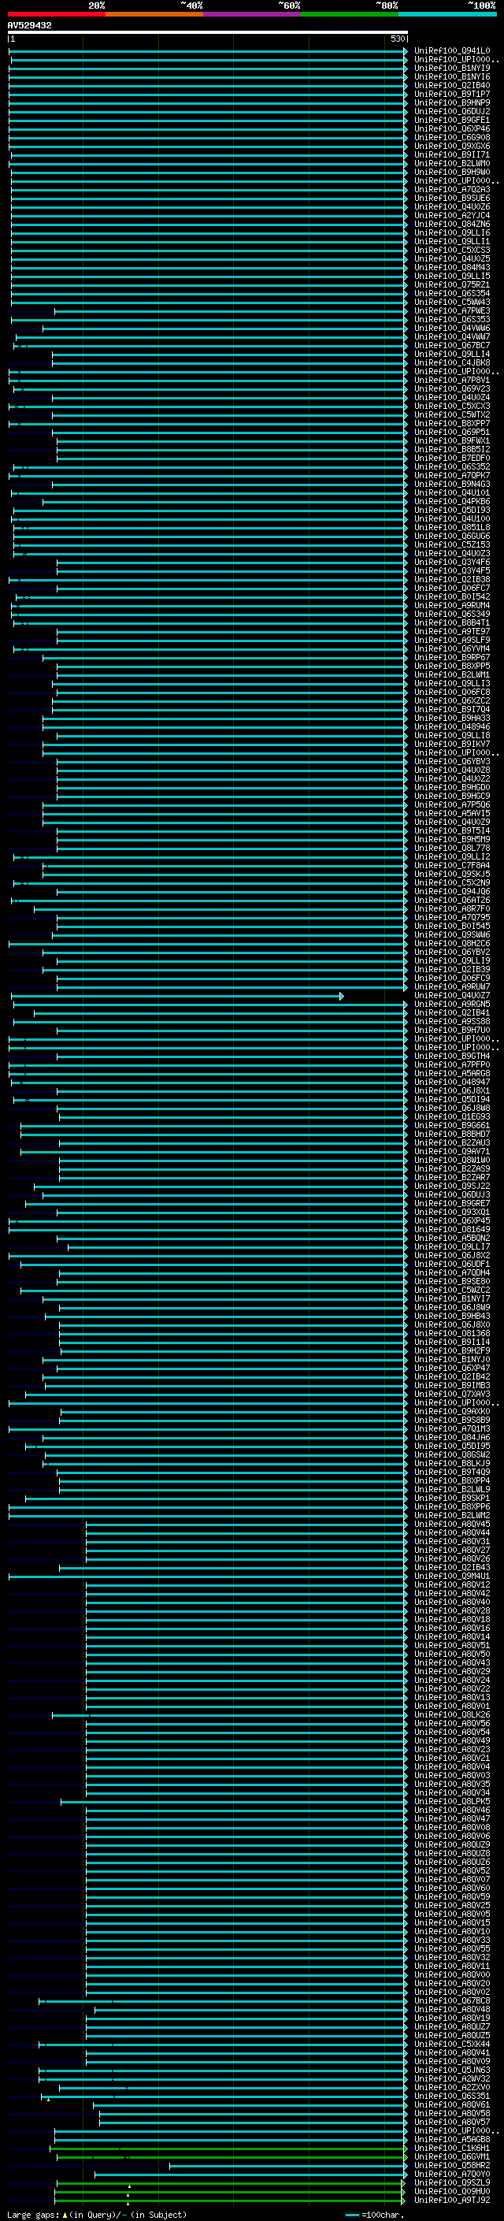Select hit label UniRef100_B9HNP9

pyautogui.click(x=452, y=102)
